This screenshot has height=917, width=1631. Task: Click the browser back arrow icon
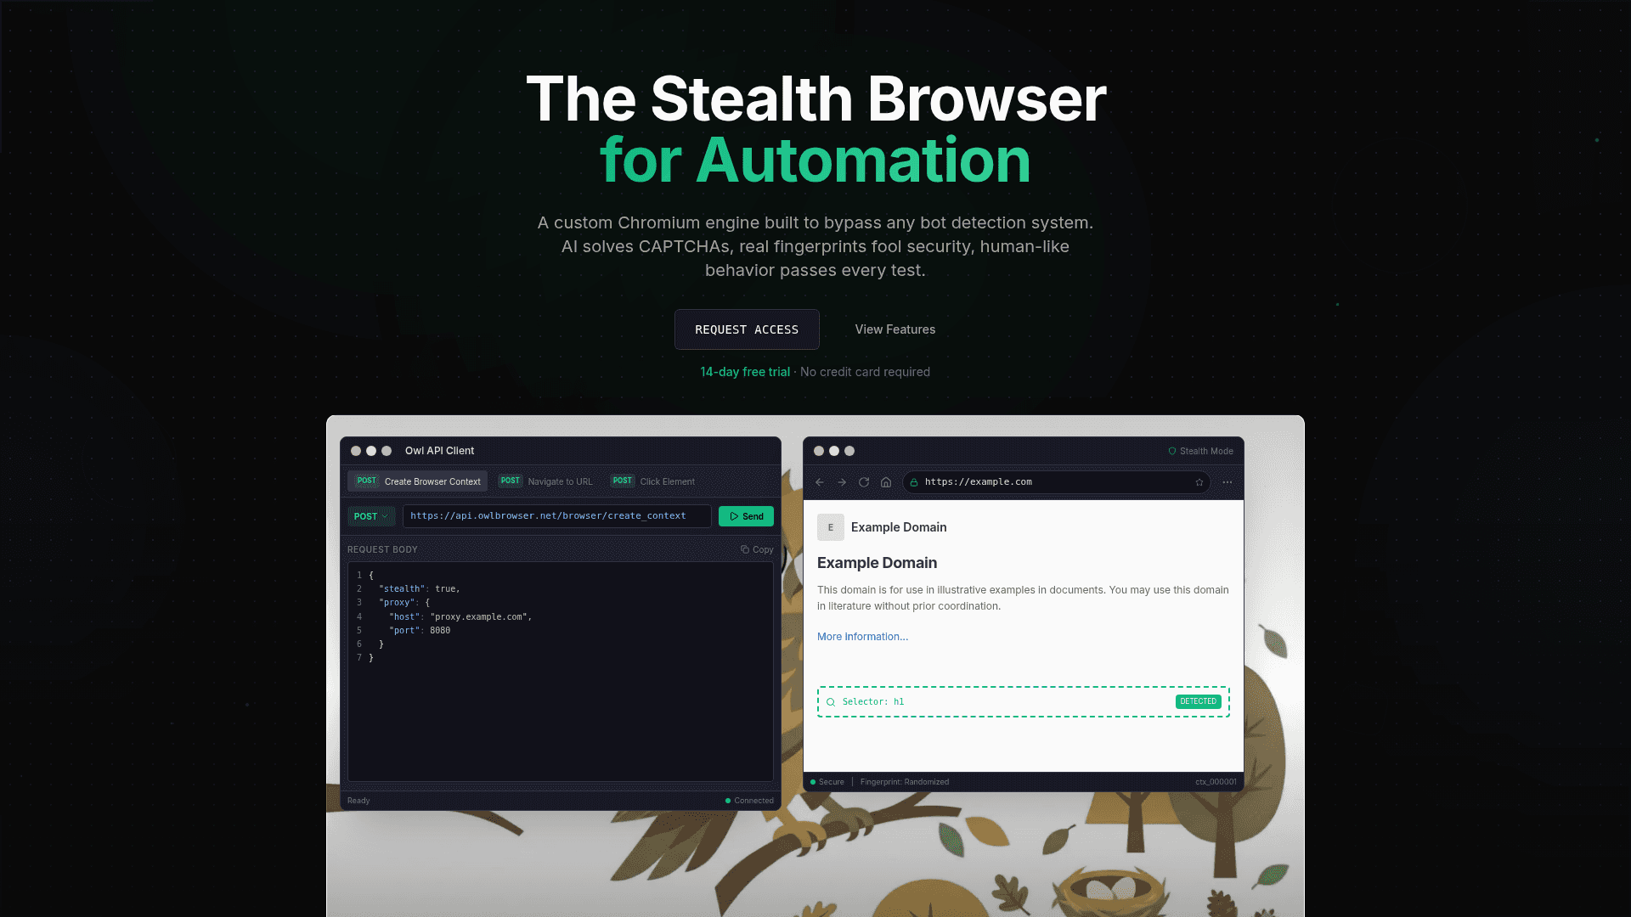click(819, 481)
